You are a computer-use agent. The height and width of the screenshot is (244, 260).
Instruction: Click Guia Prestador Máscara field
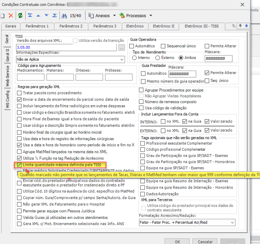point(182,74)
